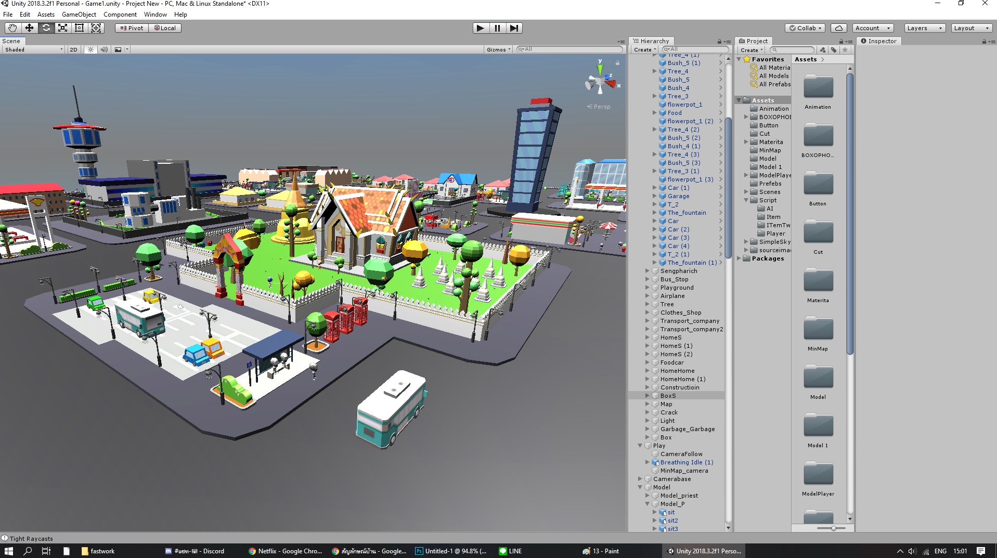The image size is (997, 558).
Task: Select the Scale tool
Action: click(62, 28)
